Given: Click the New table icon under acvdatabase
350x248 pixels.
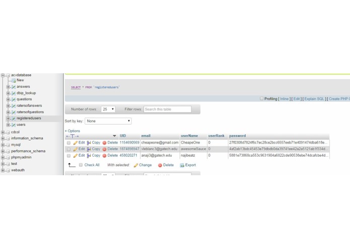Looking at the screenshot, I should click(14, 80).
